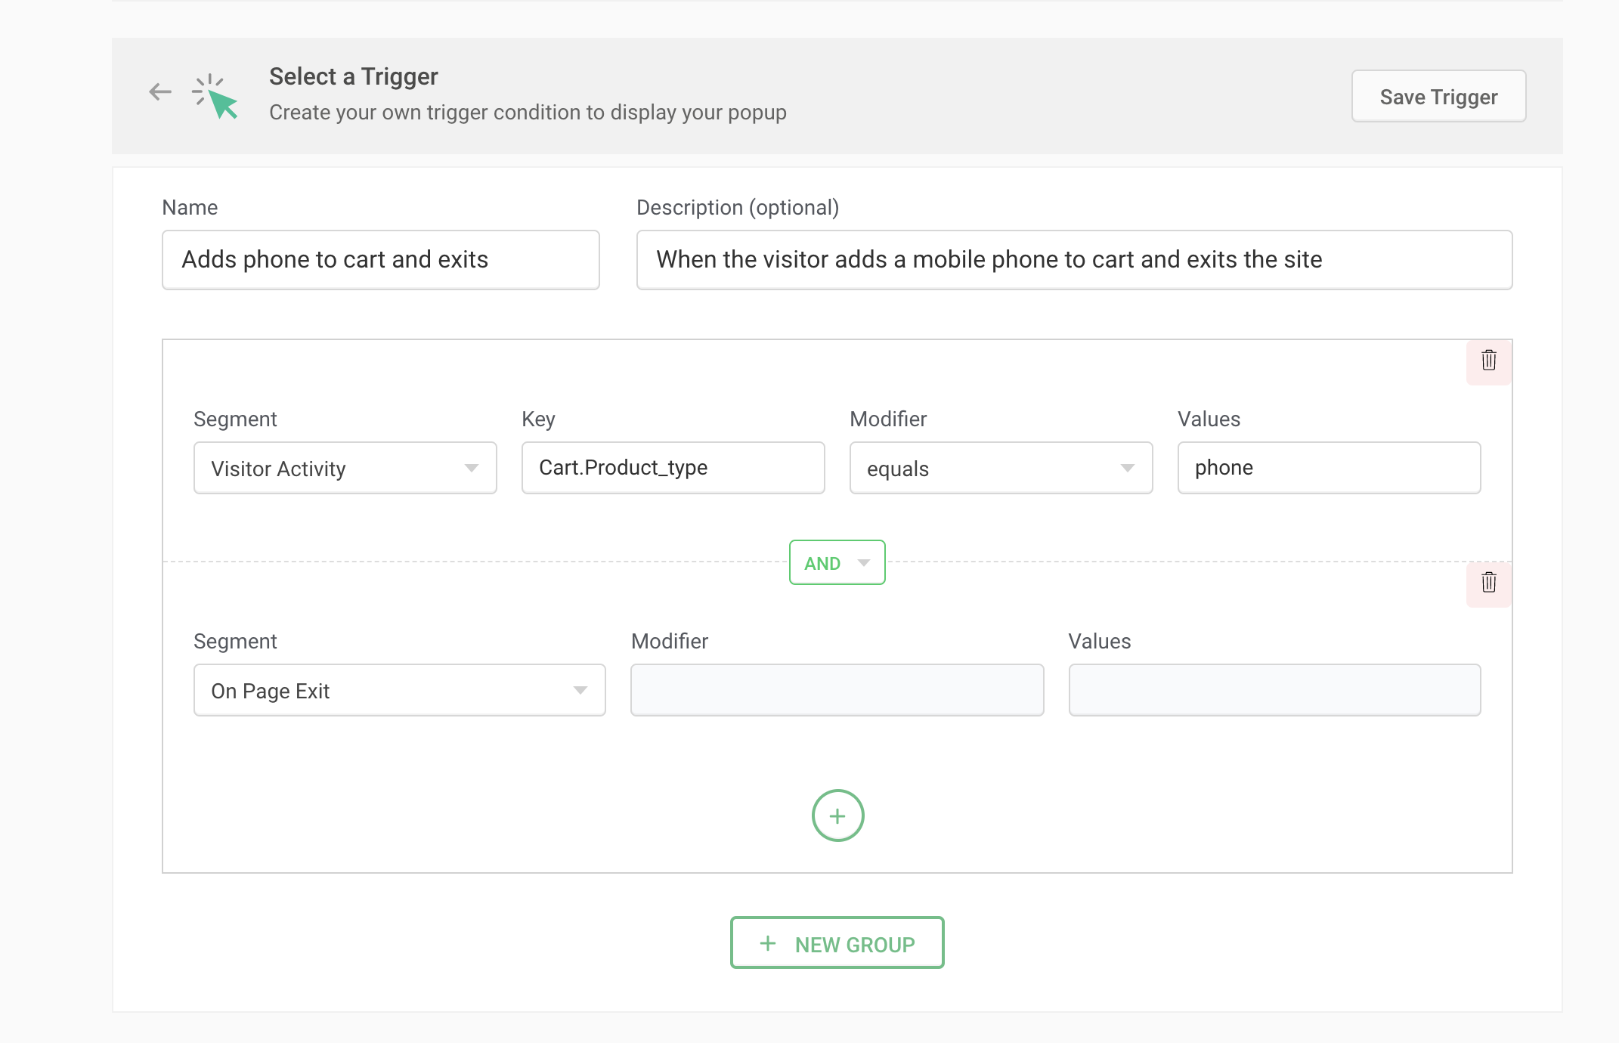
Task: Expand the AND operator dropdown
Action: click(837, 563)
